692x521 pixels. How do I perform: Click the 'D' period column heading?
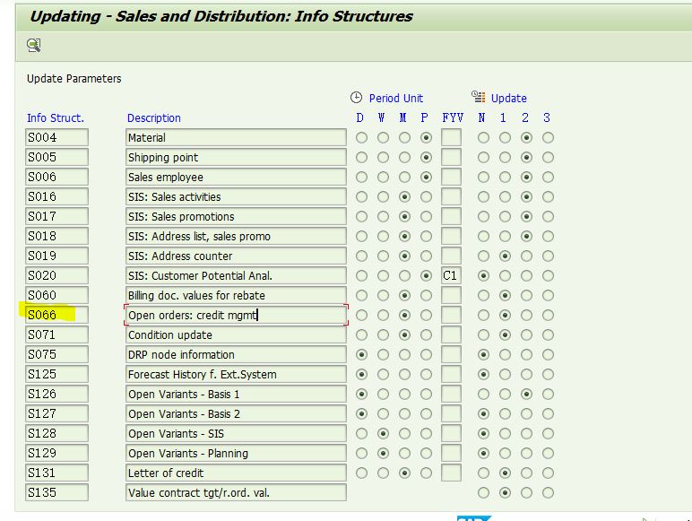[360, 117]
